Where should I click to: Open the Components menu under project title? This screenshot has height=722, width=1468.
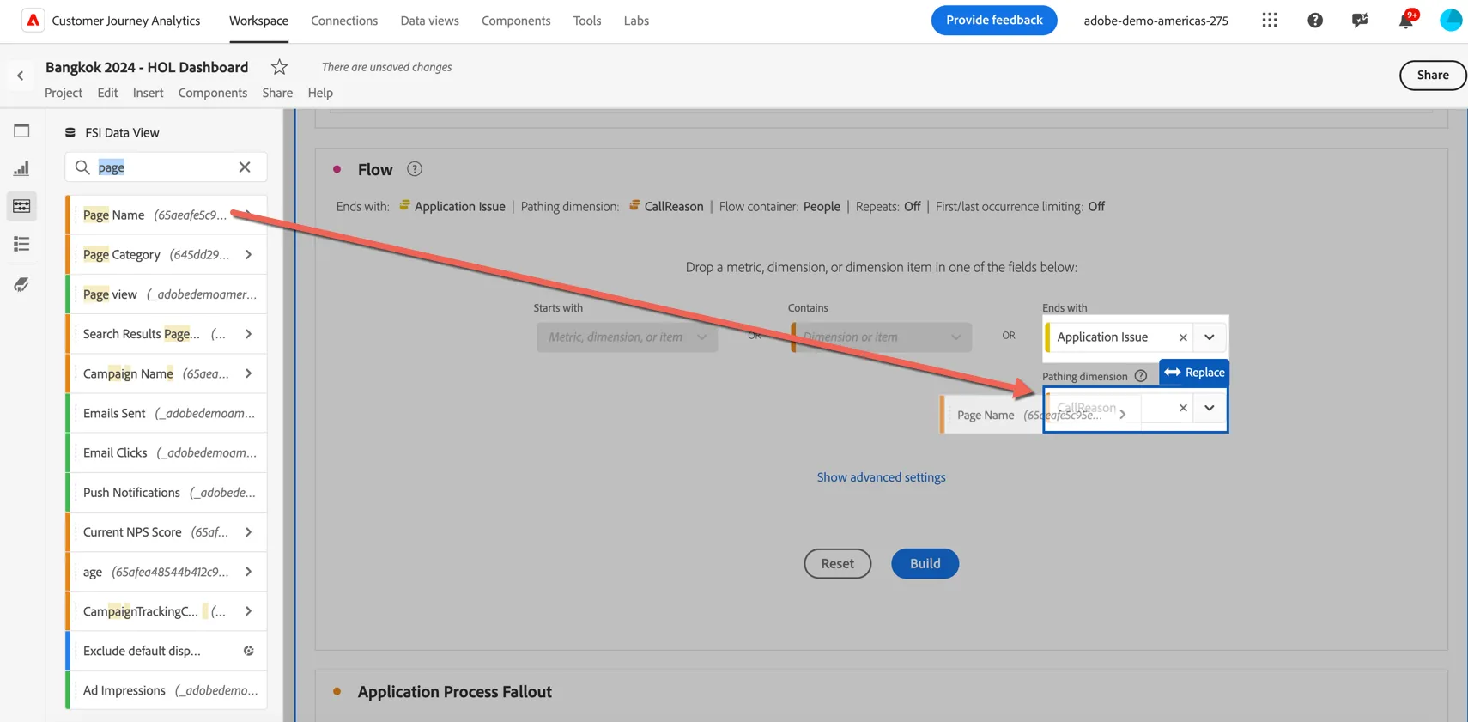tap(213, 93)
